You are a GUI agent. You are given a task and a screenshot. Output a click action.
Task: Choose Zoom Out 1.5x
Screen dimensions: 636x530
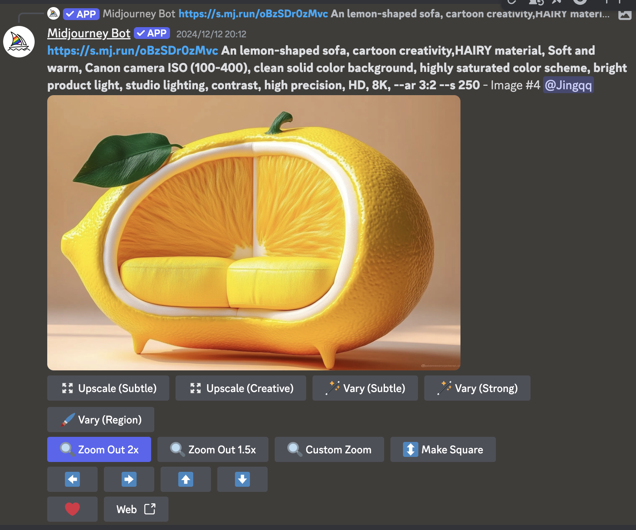click(213, 449)
